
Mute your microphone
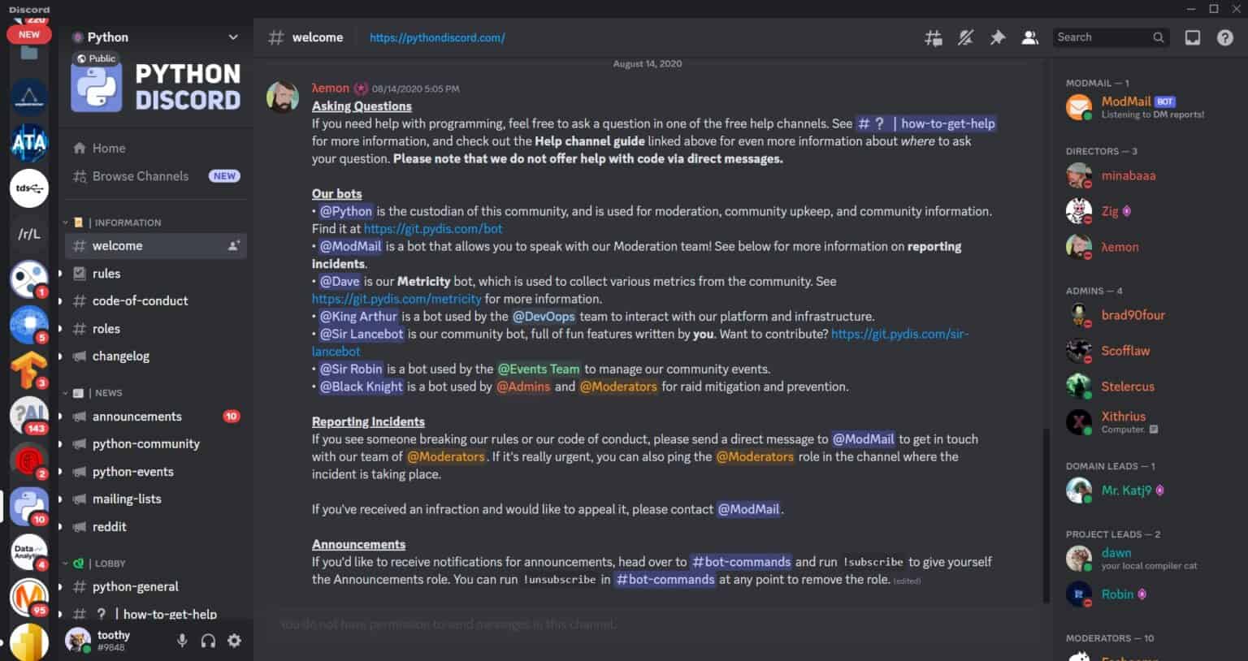coord(182,641)
